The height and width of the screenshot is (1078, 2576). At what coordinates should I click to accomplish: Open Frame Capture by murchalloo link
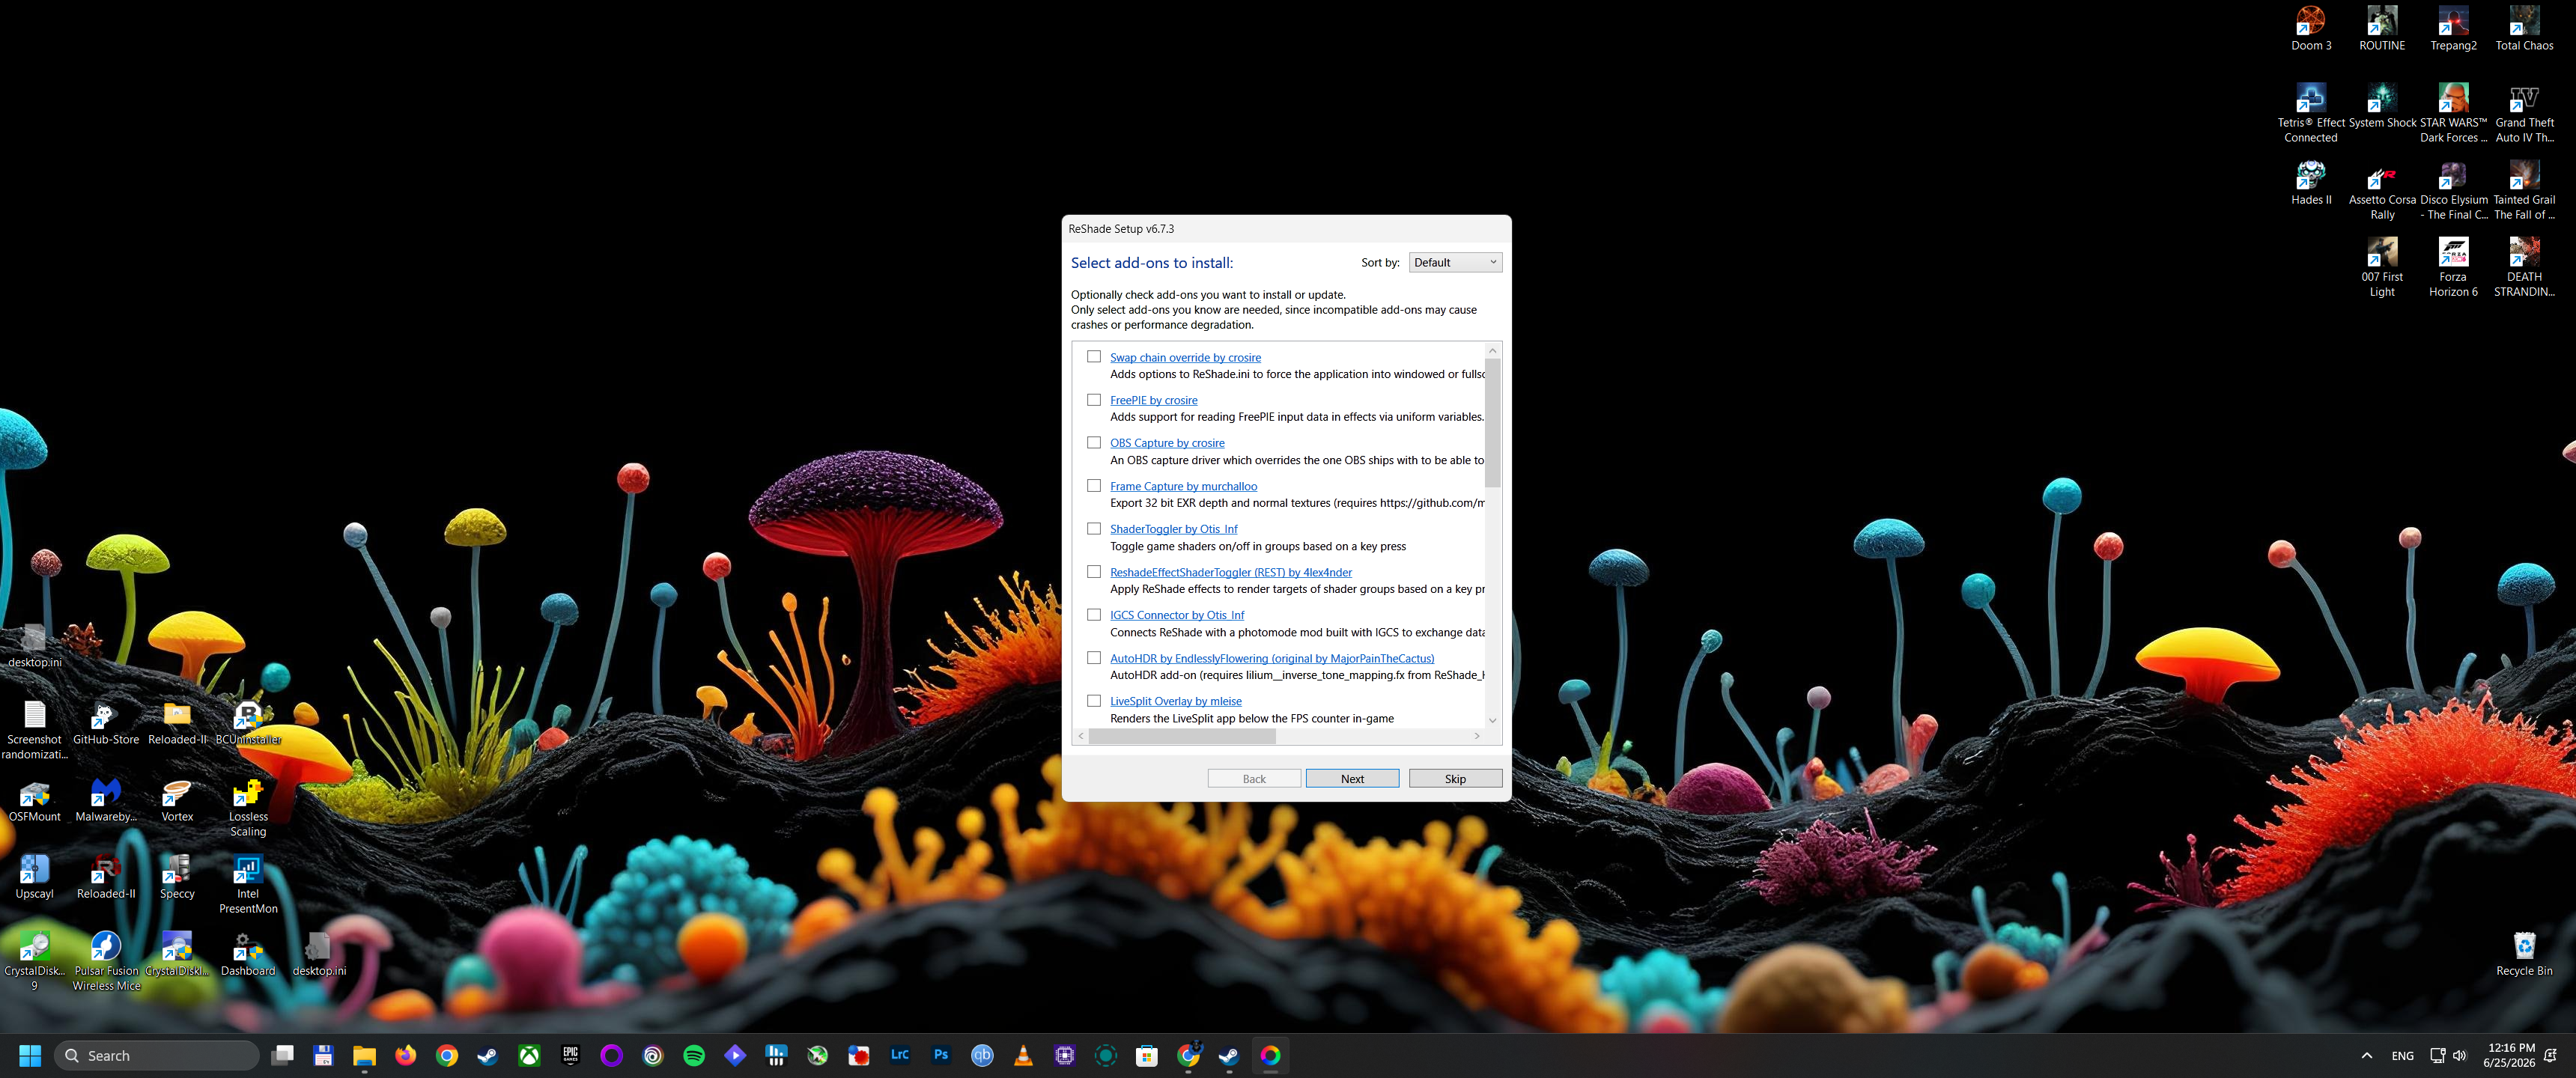click(1183, 487)
